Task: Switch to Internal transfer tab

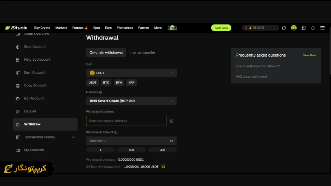Action: (142, 52)
